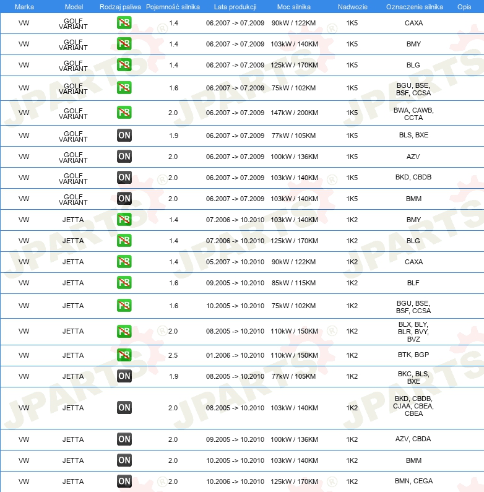The height and width of the screenshot is (492, 484).
Task: Select the 100kW / 136KM cell in Golf Variant row
Action: coord(294,157)
